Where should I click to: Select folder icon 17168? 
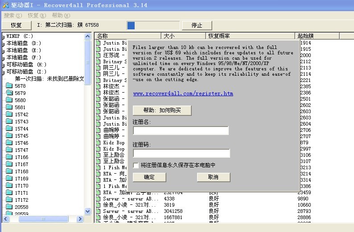point(9,171)
